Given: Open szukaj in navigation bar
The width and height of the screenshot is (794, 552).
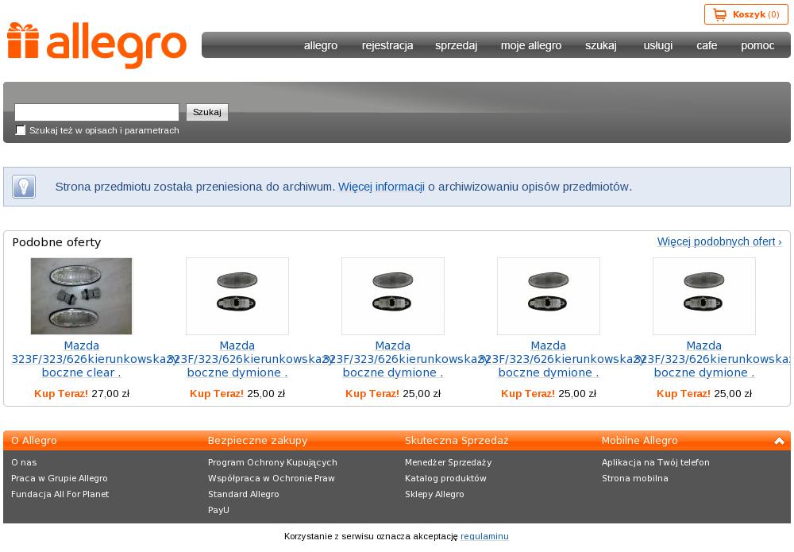Looking at the screenshot, I should [600, 45].
